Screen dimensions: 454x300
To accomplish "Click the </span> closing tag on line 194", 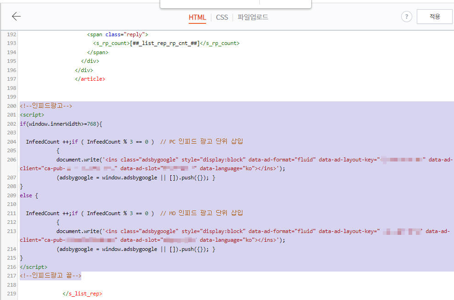I will (x=98, y=52).
